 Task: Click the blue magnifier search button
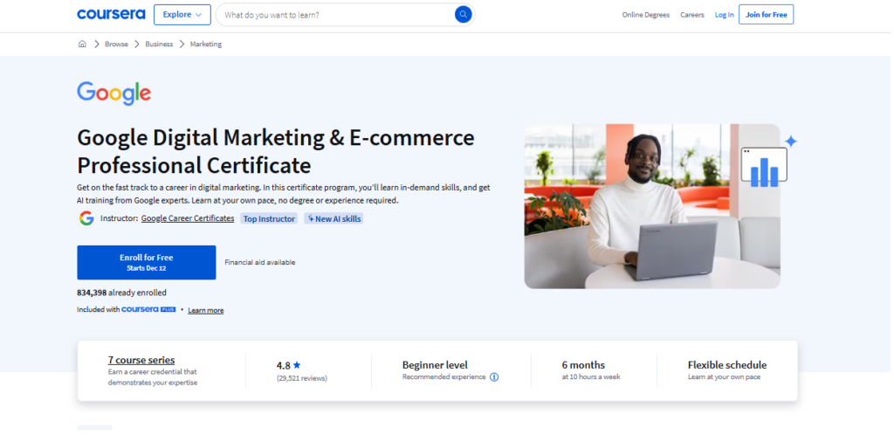(x=463, y=15)
